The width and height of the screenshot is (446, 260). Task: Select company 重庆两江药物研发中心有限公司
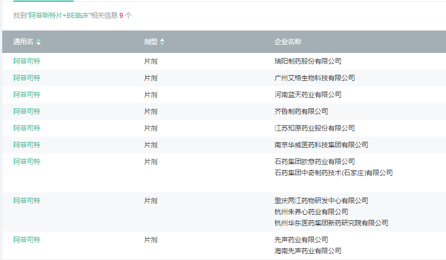[321, 201]
